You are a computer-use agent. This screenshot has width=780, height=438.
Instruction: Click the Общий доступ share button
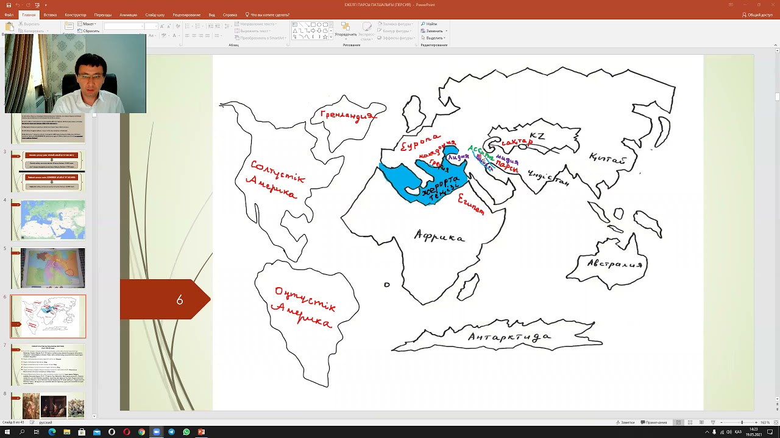tap(757, 15)
